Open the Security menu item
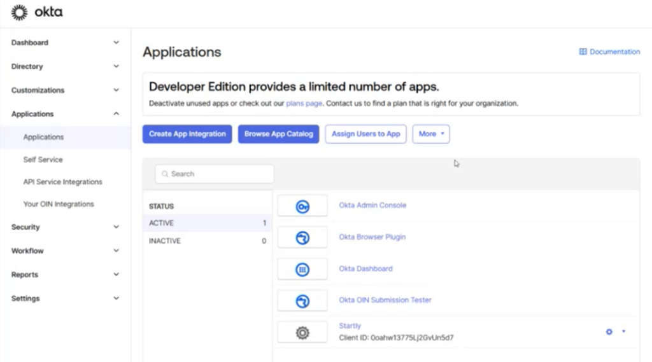 (x=25, y=227)
